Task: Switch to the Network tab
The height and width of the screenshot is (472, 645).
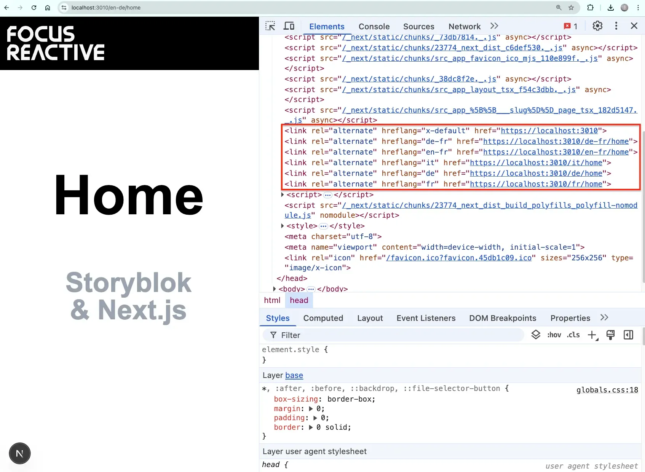Action: pyautogui.click(x=465, y=27)
